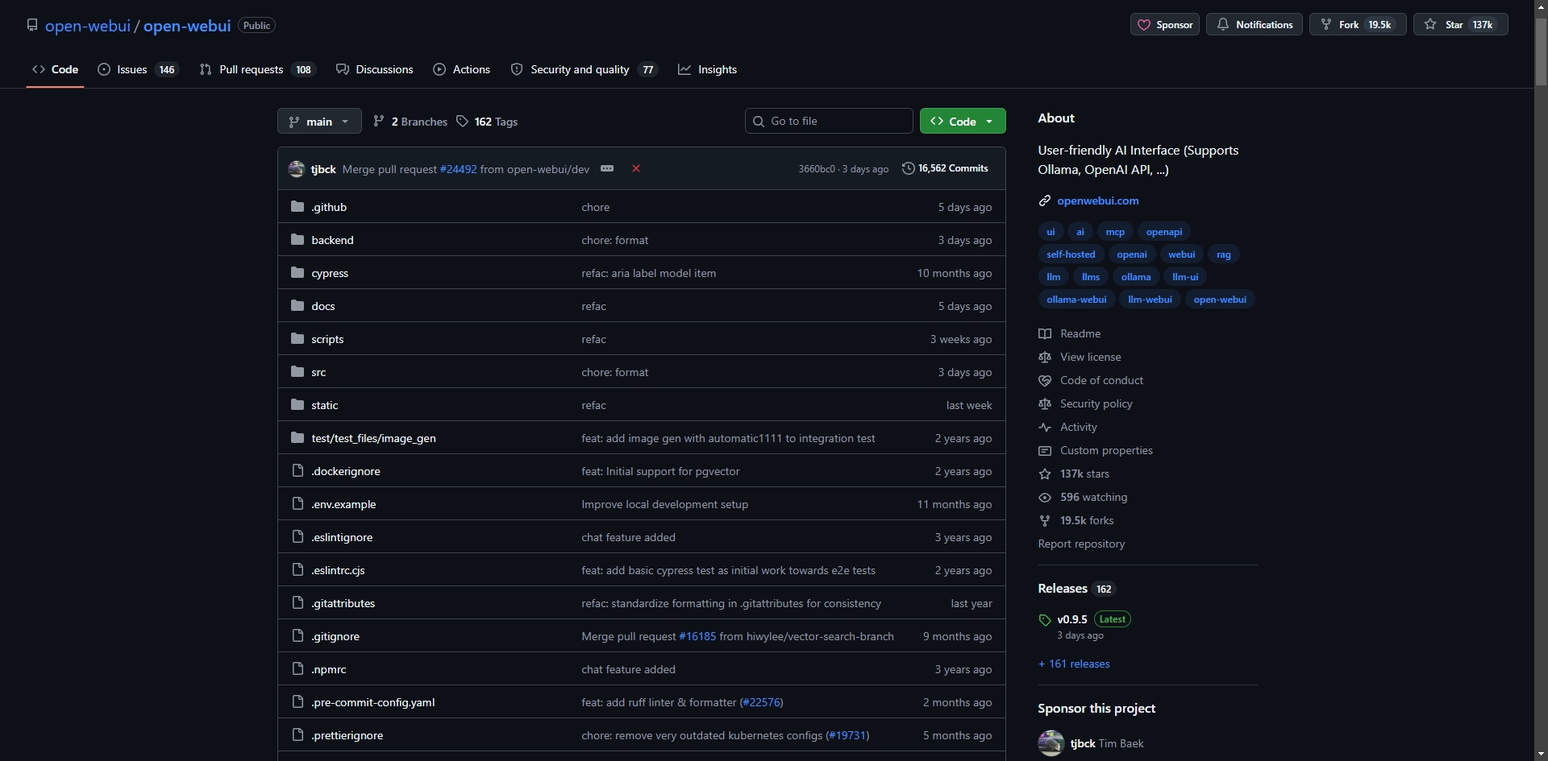Click the Report repository link
1548x761 pixels.
[x=1081, y=544]
